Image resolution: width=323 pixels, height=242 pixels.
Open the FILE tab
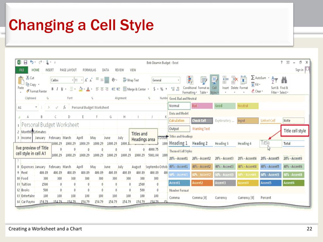[22, 70]
